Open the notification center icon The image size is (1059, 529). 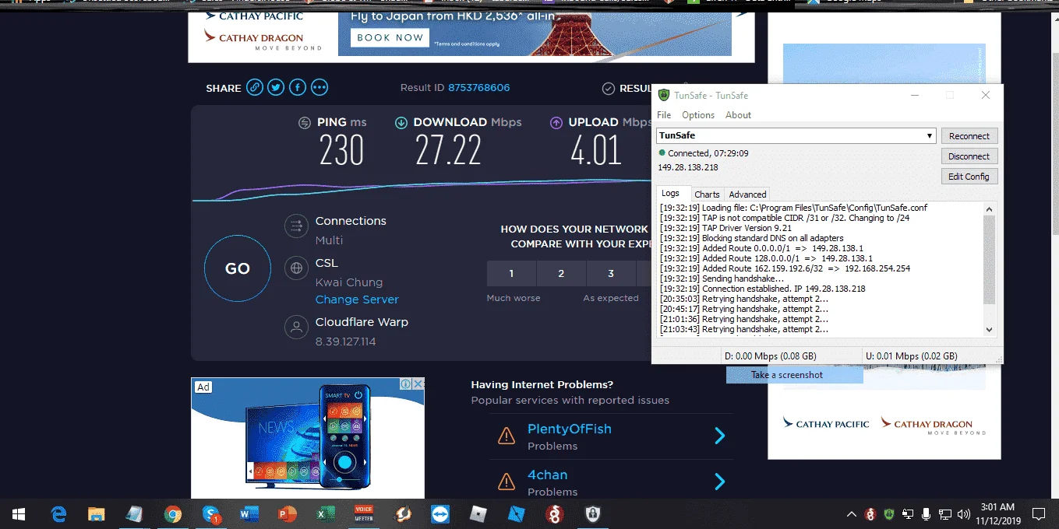click(x=1039, y=514)
